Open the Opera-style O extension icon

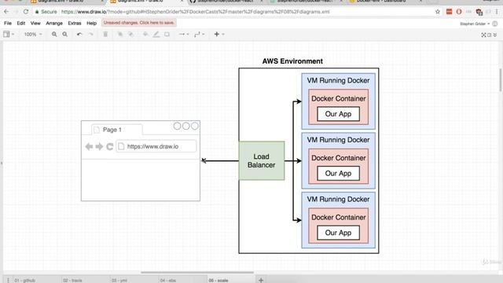[459, 12]
